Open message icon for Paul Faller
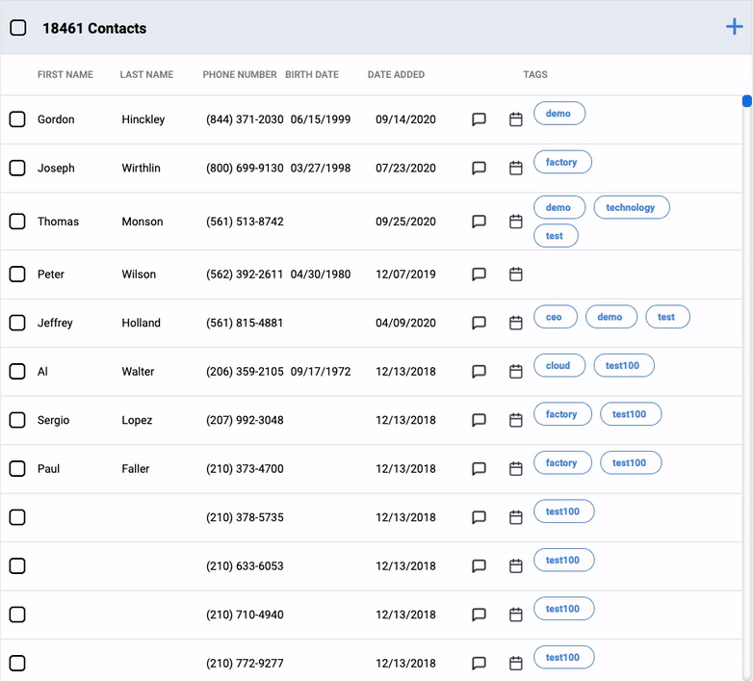The width and height of the screenshot is (753, 681). click(479, 469)
